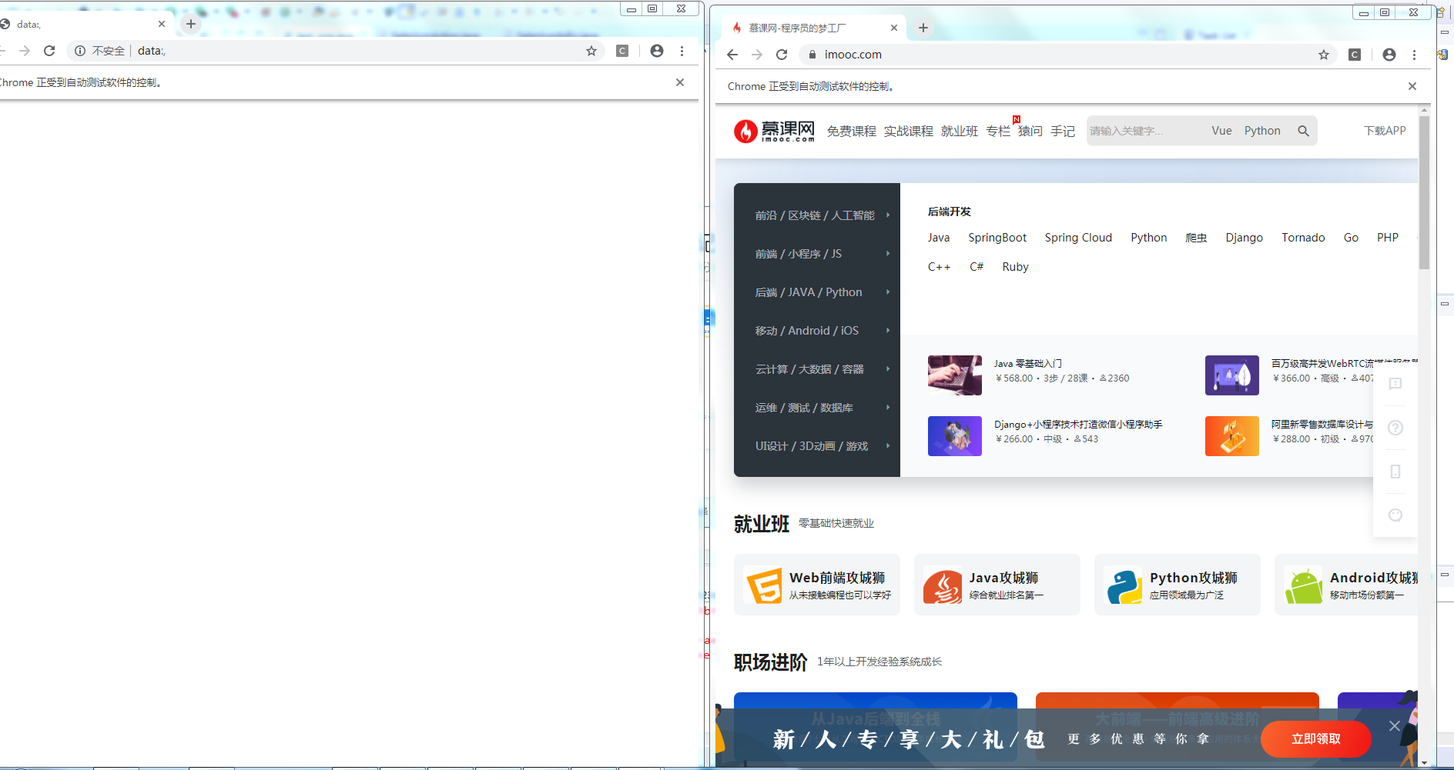The height and width of the screenshot is (770, 1454).
Task: Expand 后端 / JAVA / Python category
Action: (x=817, y=292)
